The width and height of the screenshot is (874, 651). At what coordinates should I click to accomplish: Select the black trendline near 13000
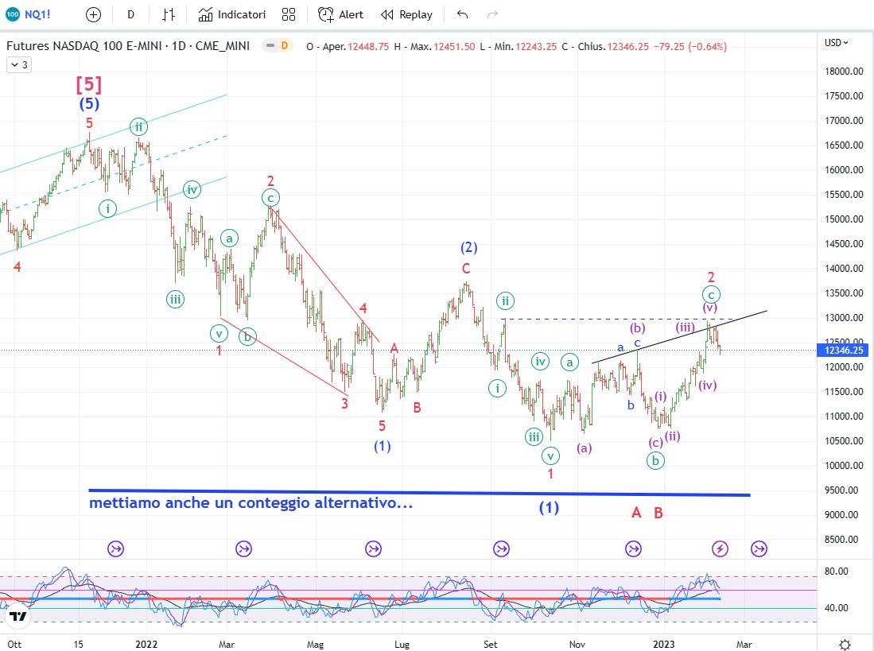point(679,337)
